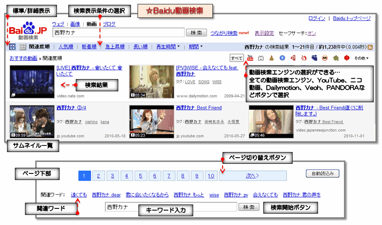Select the 動画 search tab
This screenshot has height=225, width=382.
(92, 24)
